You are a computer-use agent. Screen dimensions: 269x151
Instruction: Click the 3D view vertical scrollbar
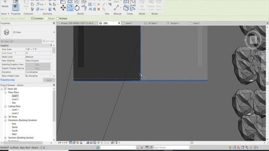[x=267, y=83]
